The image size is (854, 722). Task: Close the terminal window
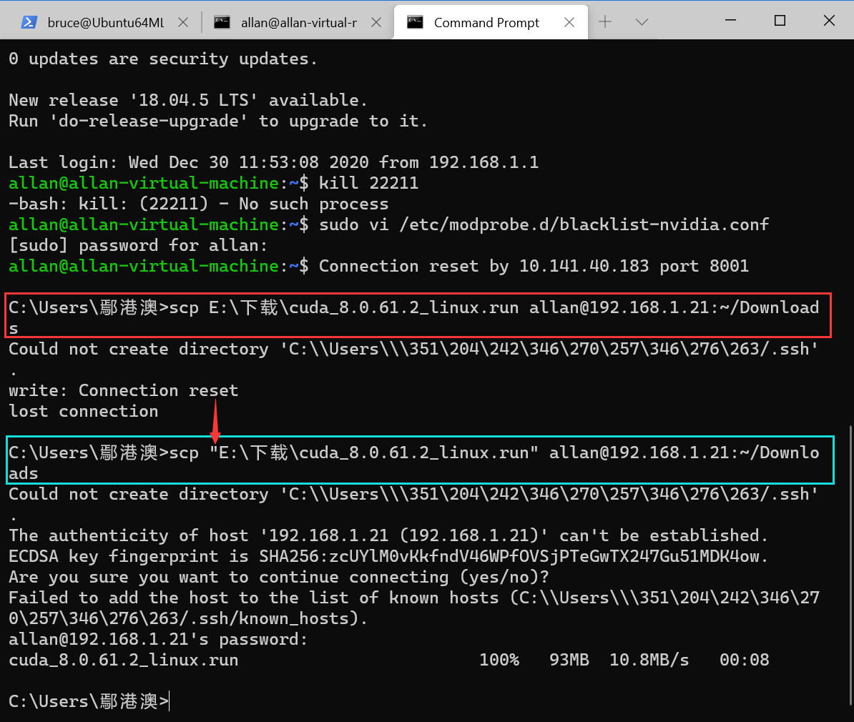[829, 20]
